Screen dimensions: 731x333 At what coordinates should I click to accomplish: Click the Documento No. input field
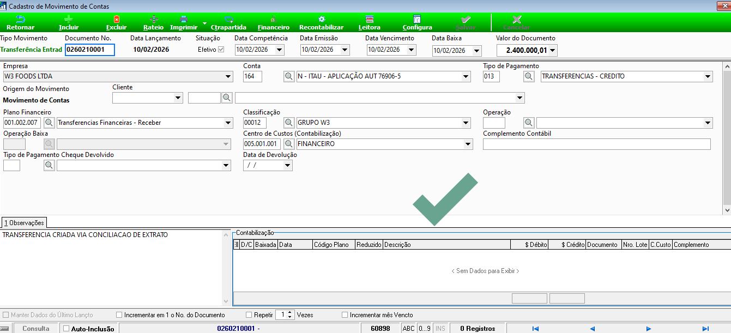(x=90, y=50)
